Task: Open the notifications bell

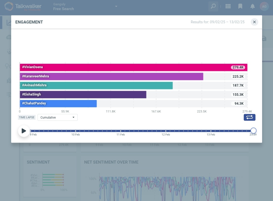Action: (253, 6)
